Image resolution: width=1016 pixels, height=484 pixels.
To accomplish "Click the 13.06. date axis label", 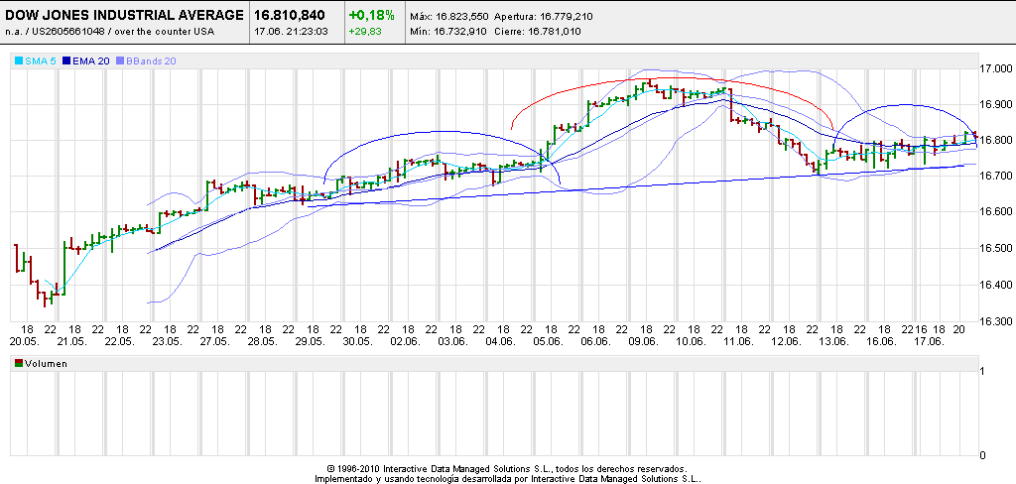I will pos(835,341).
